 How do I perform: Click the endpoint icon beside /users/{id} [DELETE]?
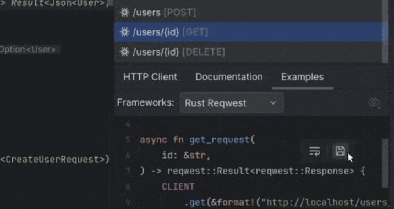pyautogui.click(x=124, y=52)
